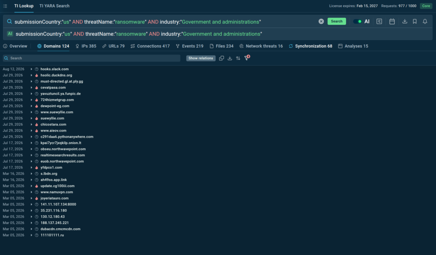
Task: Open the calendar date filter icon
Action: pyautogui.click(x=392, y=21)
